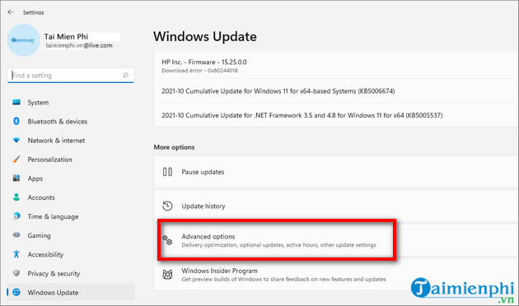Click the taimienphi.vn@live.com email
This screenshot has height=306, width=519.
[79, 45]
